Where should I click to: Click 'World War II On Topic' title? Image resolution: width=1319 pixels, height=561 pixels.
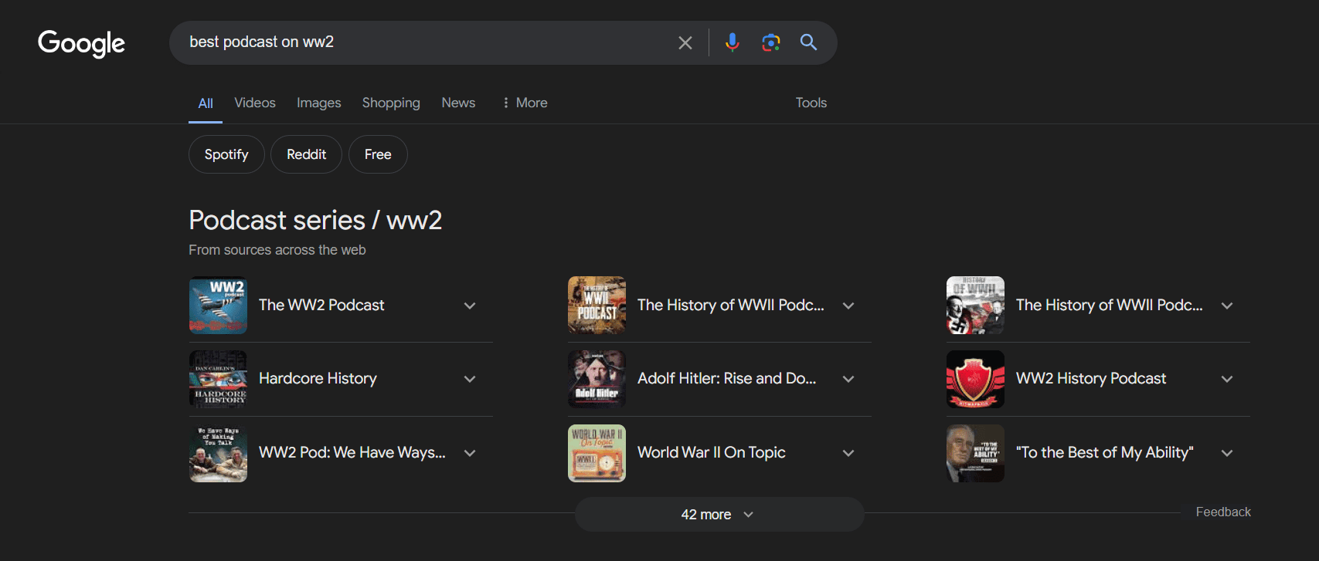point(712,452)
